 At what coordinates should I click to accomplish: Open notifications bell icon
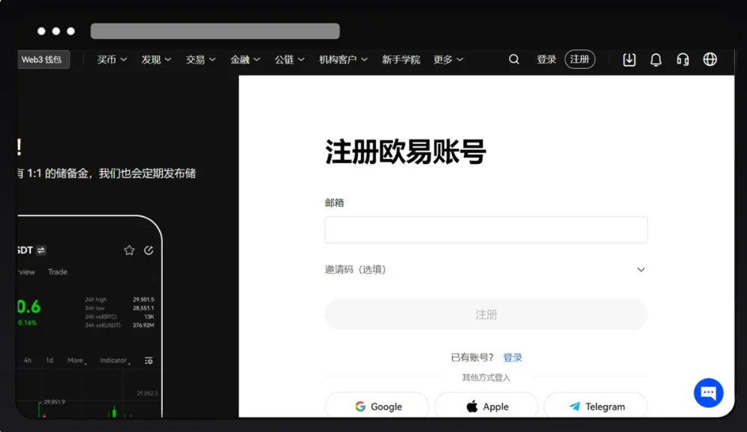tap(656, 59)
